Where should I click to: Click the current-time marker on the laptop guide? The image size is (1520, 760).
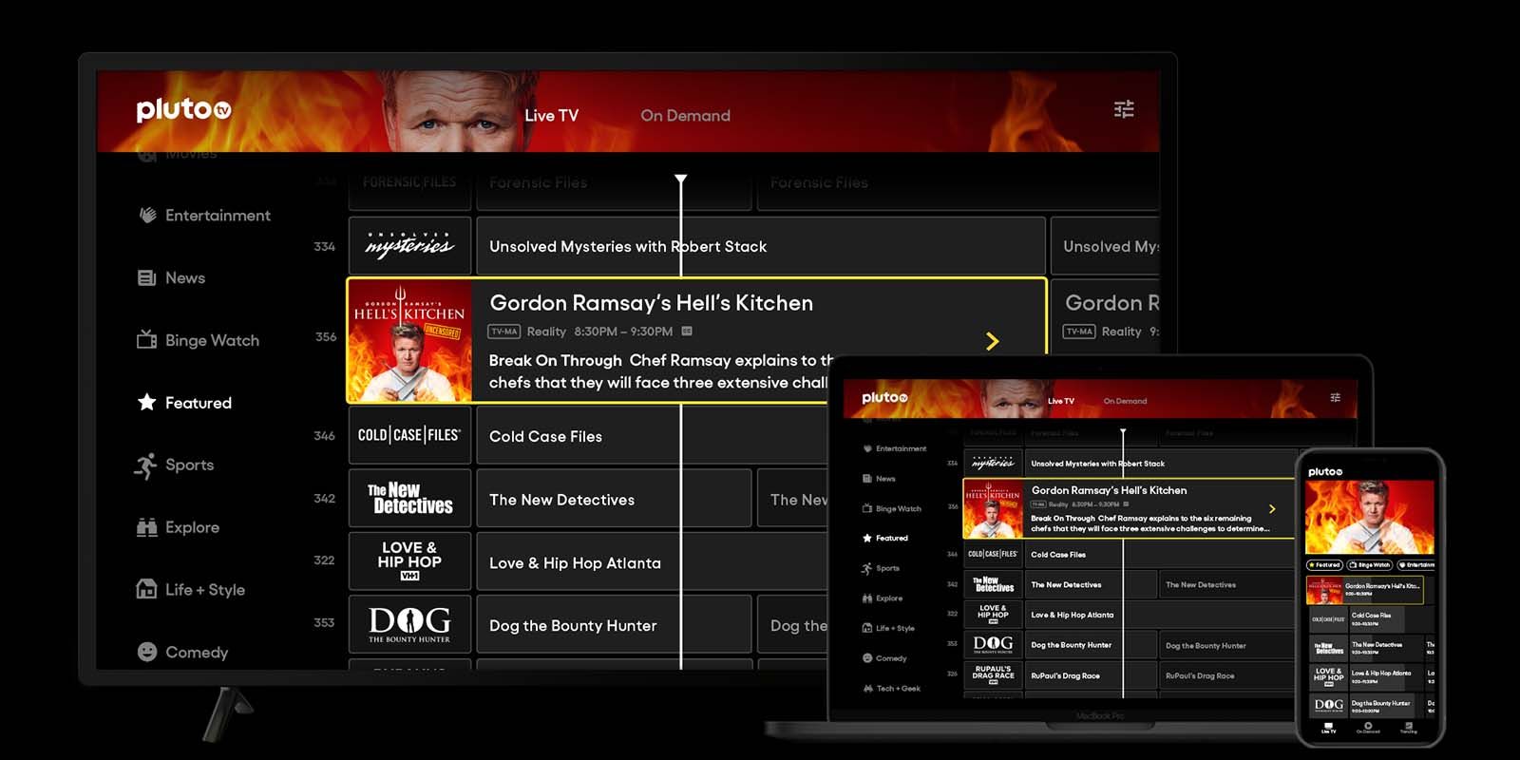[1123, 432]
